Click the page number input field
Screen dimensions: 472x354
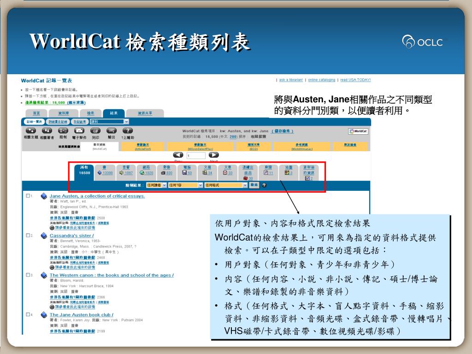[196, 156]
